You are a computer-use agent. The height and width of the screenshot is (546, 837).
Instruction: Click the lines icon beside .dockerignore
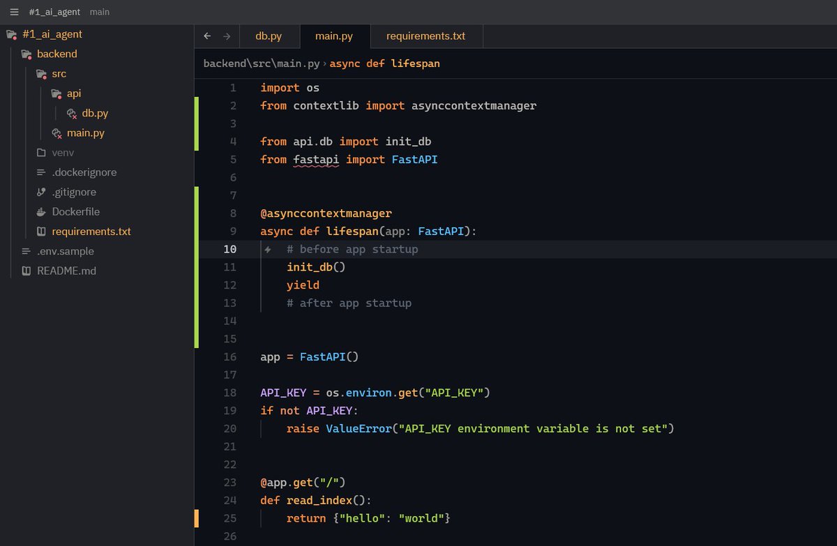pos(41,172)
